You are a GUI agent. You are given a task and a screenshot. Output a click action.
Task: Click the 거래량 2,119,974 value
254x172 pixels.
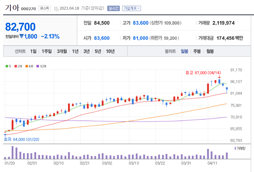point(223,23)
